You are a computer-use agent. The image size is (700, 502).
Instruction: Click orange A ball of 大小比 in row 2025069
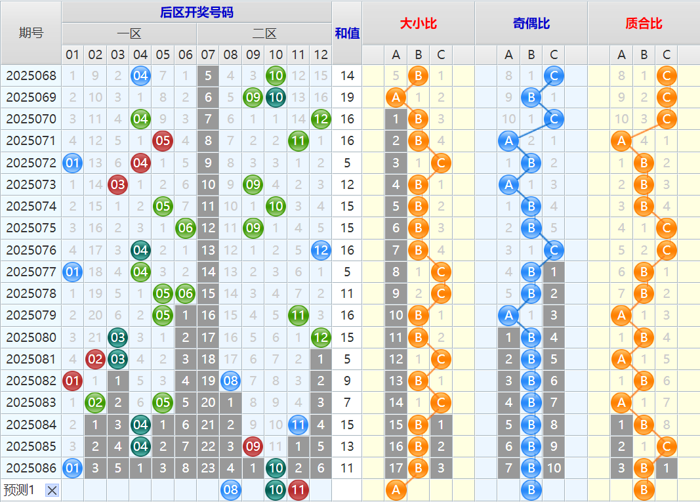pyautogui.click(x=396, y=97)
